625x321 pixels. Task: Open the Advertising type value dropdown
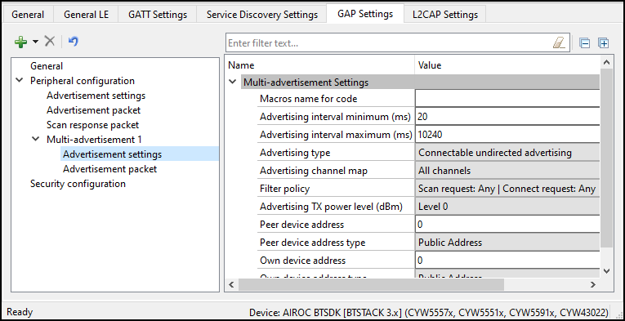pos(507,153)
